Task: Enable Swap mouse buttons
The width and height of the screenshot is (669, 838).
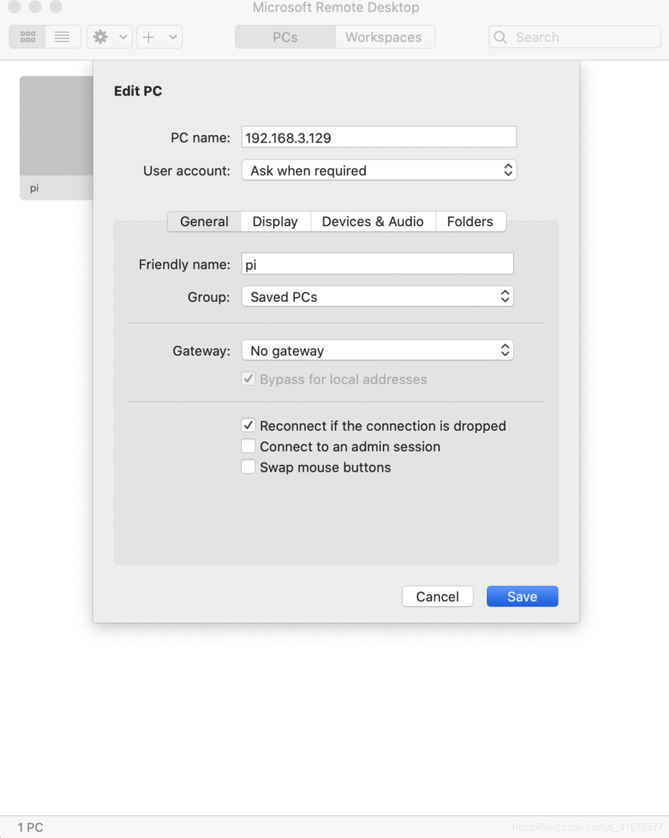Action: pyautogui.click(x=248, y=467)
